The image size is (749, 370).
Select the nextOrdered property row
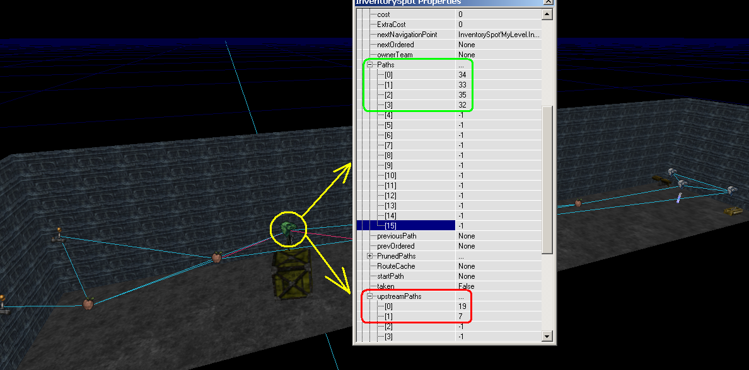click(x=449, y=44)
